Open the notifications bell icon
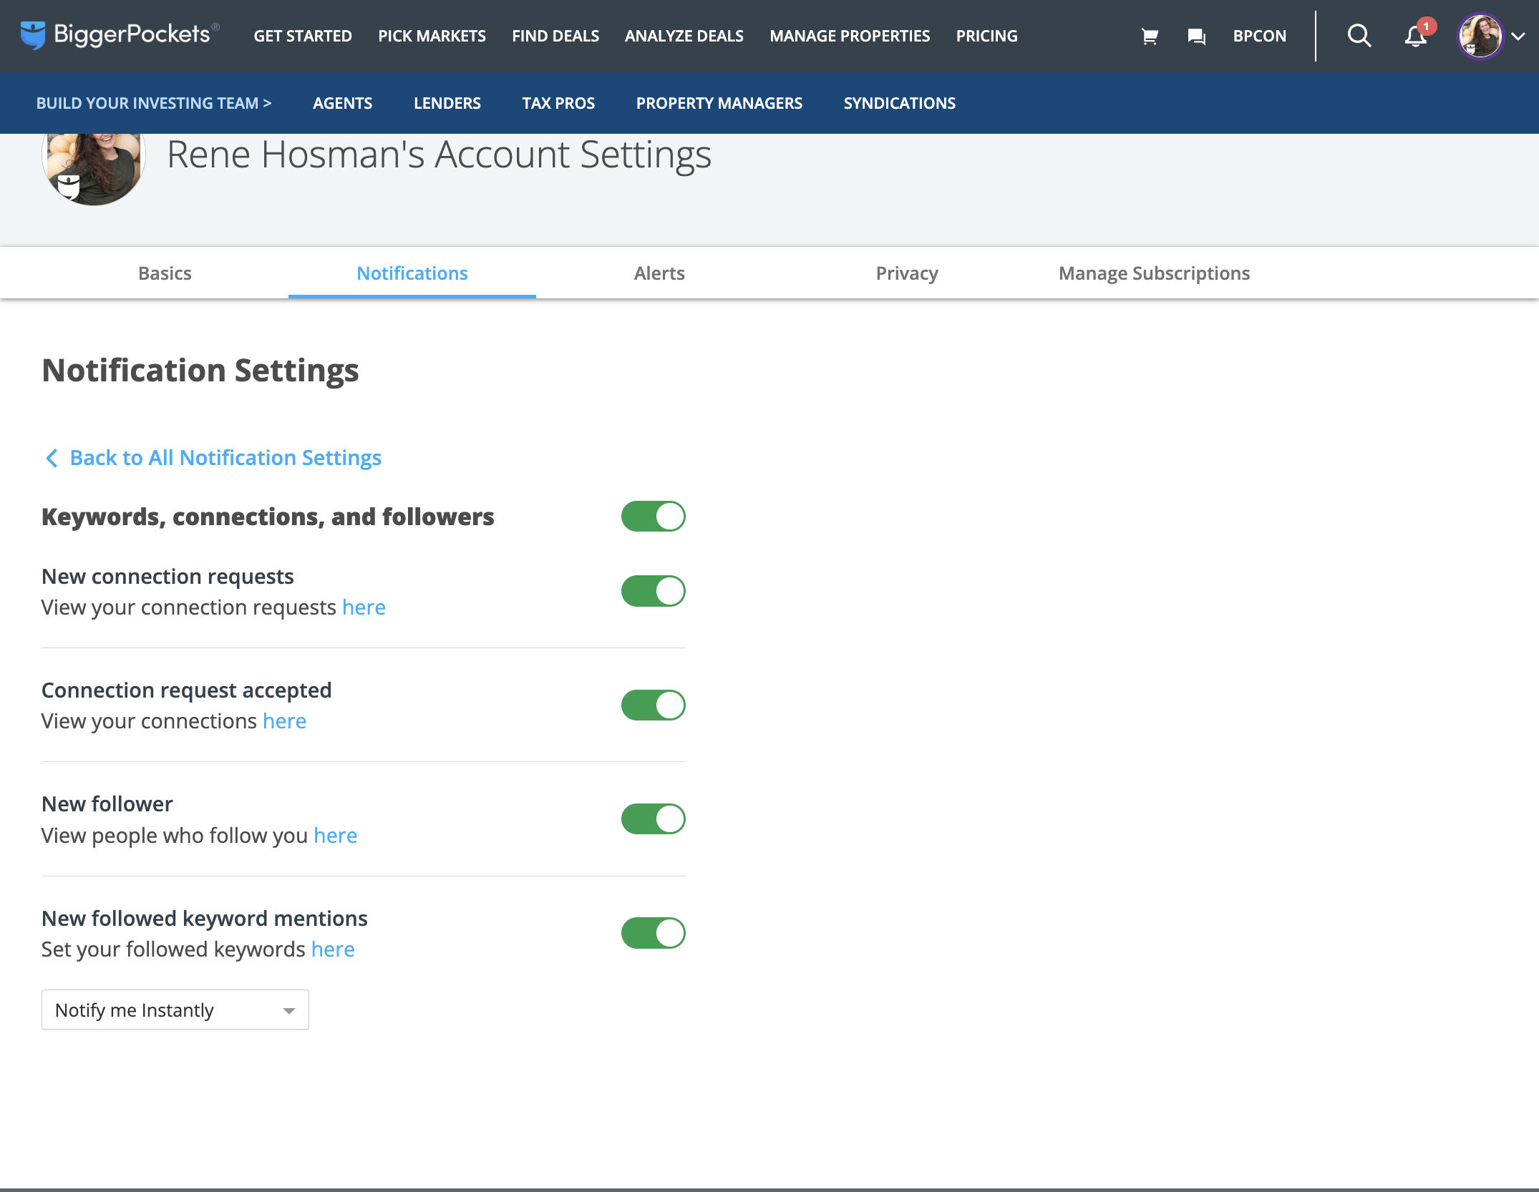 [x=1416, y=36]
